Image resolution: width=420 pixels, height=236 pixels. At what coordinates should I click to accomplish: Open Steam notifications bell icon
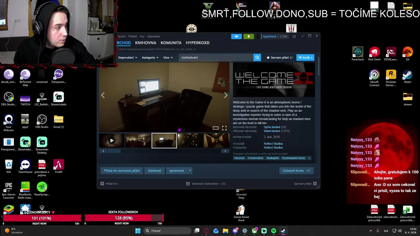[x=248, y=36]
